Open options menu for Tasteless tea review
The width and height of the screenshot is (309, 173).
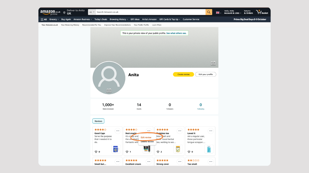(180, 131)
